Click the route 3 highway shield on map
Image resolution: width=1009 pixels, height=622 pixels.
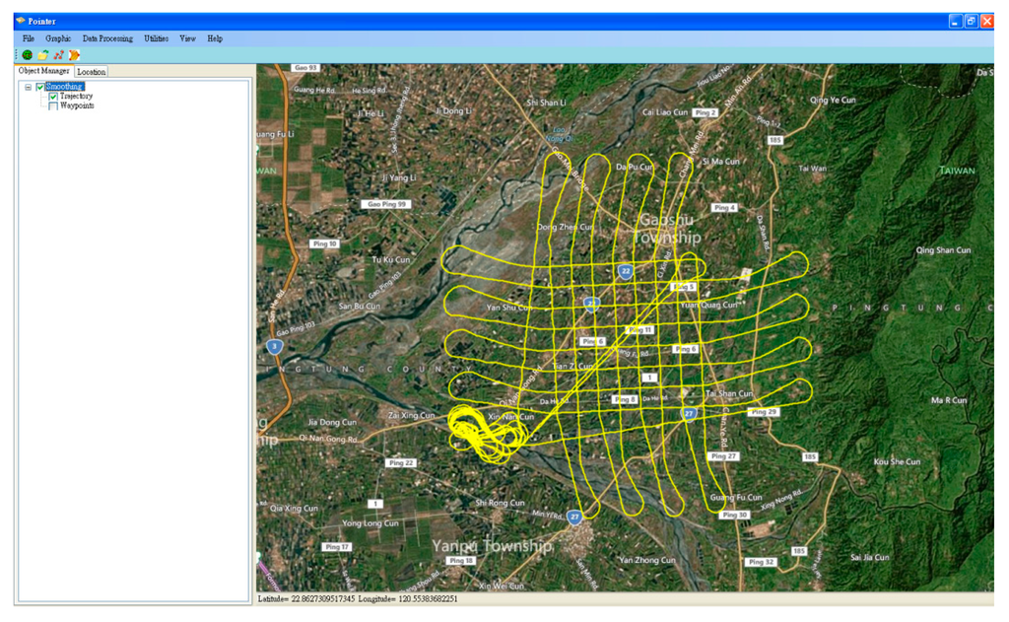(274, 347)
